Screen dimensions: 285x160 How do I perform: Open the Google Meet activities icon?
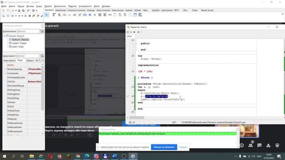pos(268,145)
